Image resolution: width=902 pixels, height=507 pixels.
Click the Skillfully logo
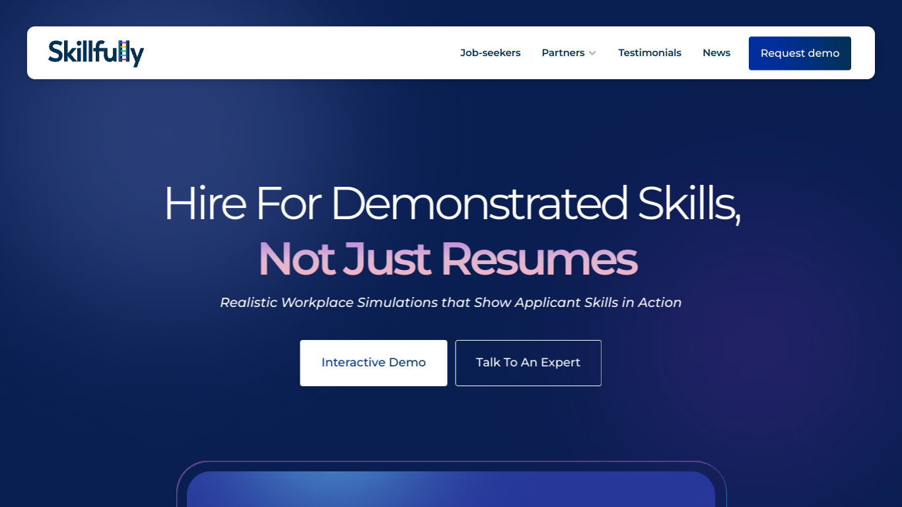96,53
